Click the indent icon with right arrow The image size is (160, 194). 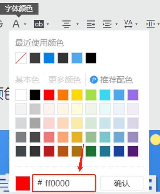pos(91,24)
